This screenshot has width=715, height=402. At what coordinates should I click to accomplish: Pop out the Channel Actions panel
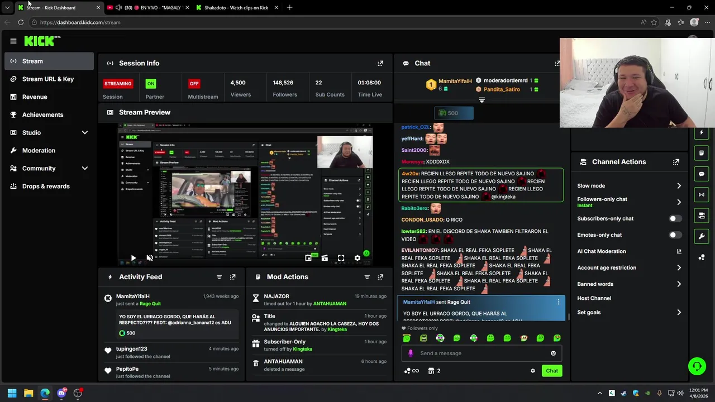click(676, 162)
